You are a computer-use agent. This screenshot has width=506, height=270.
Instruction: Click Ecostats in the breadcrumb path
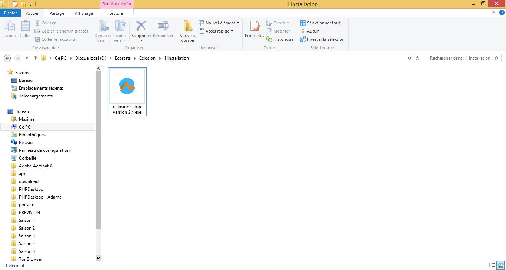(x=123, y=58)
